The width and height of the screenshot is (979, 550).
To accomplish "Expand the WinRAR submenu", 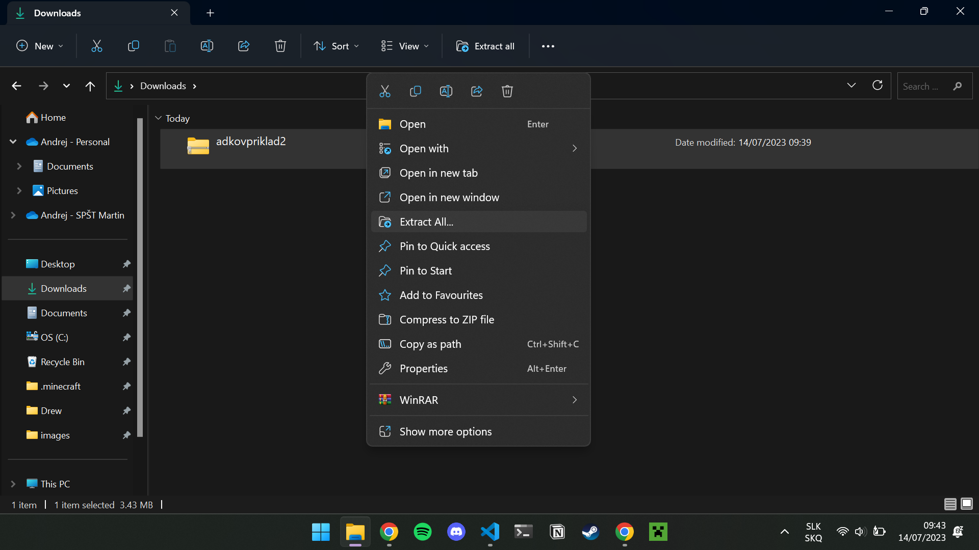I will [479, 400].
